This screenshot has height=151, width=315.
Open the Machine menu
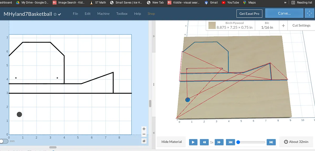click(x=103, y=14)
